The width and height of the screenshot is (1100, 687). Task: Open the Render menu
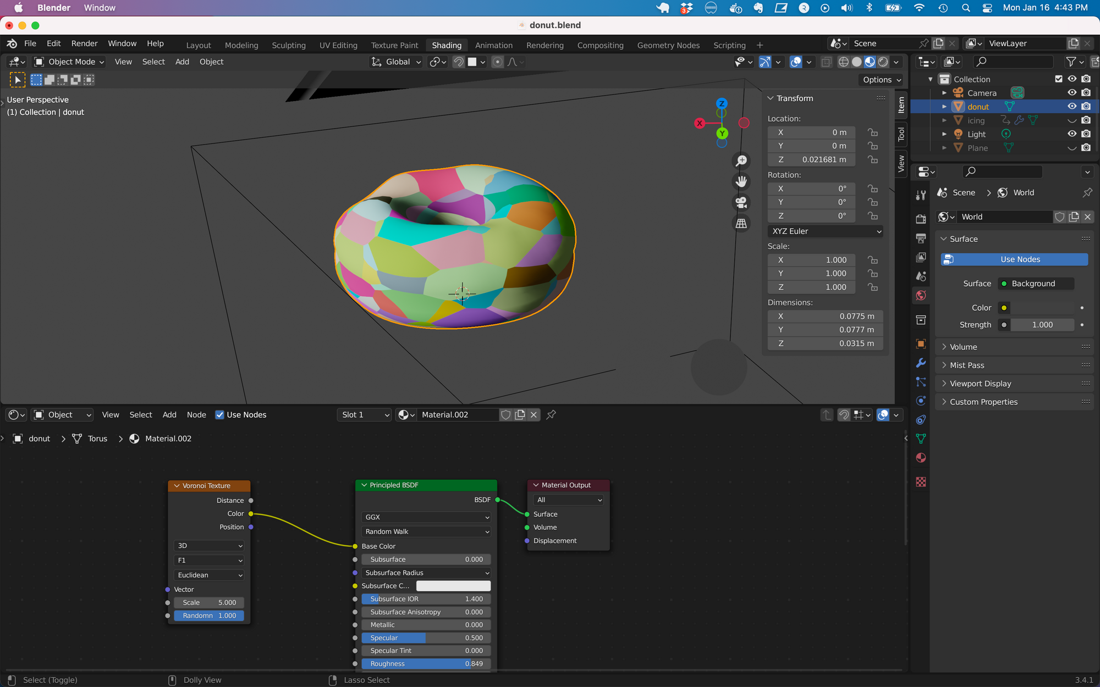click(84, 43)
